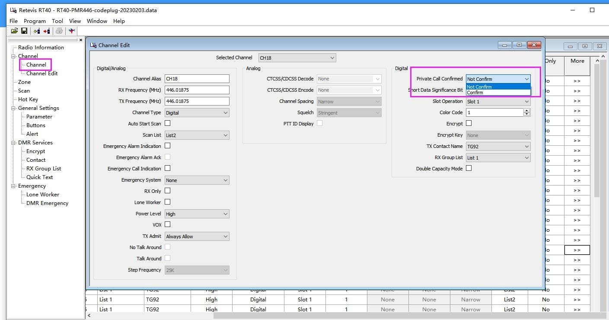Increase Color Code with up arrow
The image size is (609, 320).
click(x=526, y=111)
